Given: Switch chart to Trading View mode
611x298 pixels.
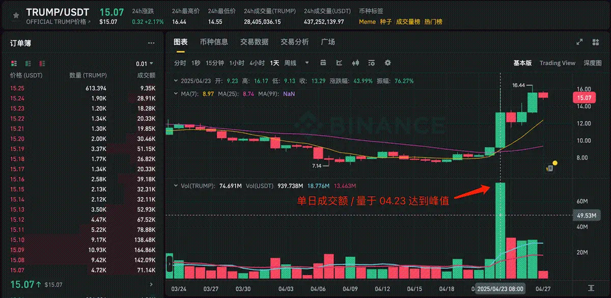Looking at the screenshot, I should (557, 63).
